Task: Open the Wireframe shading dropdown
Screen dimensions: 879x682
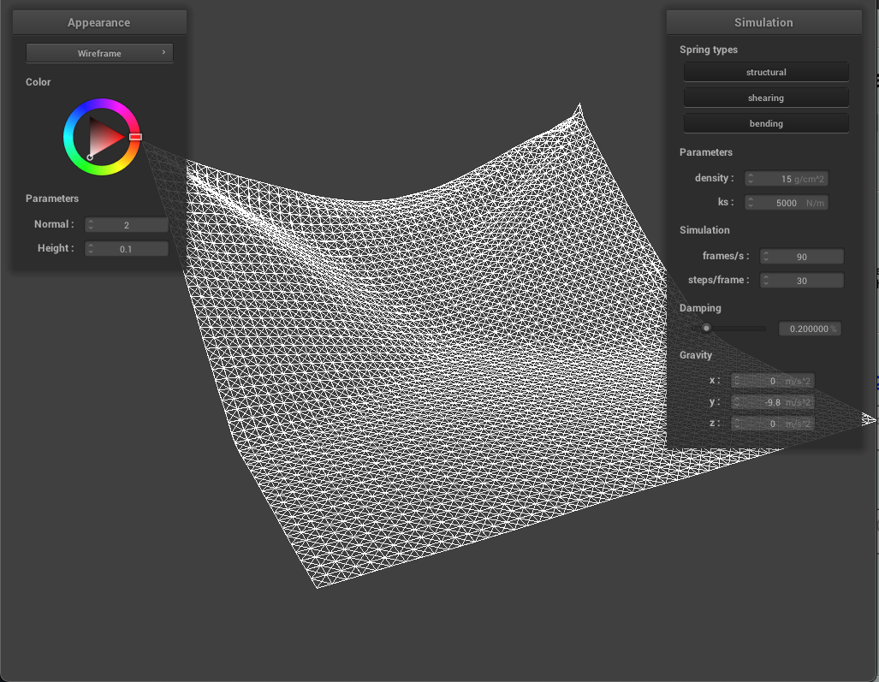Action: (x=99, y=53)
